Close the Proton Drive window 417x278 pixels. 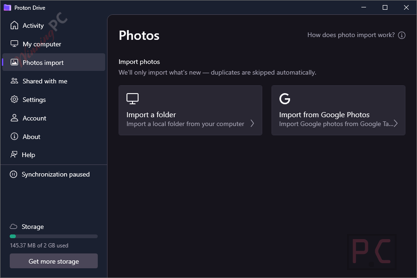406,7
